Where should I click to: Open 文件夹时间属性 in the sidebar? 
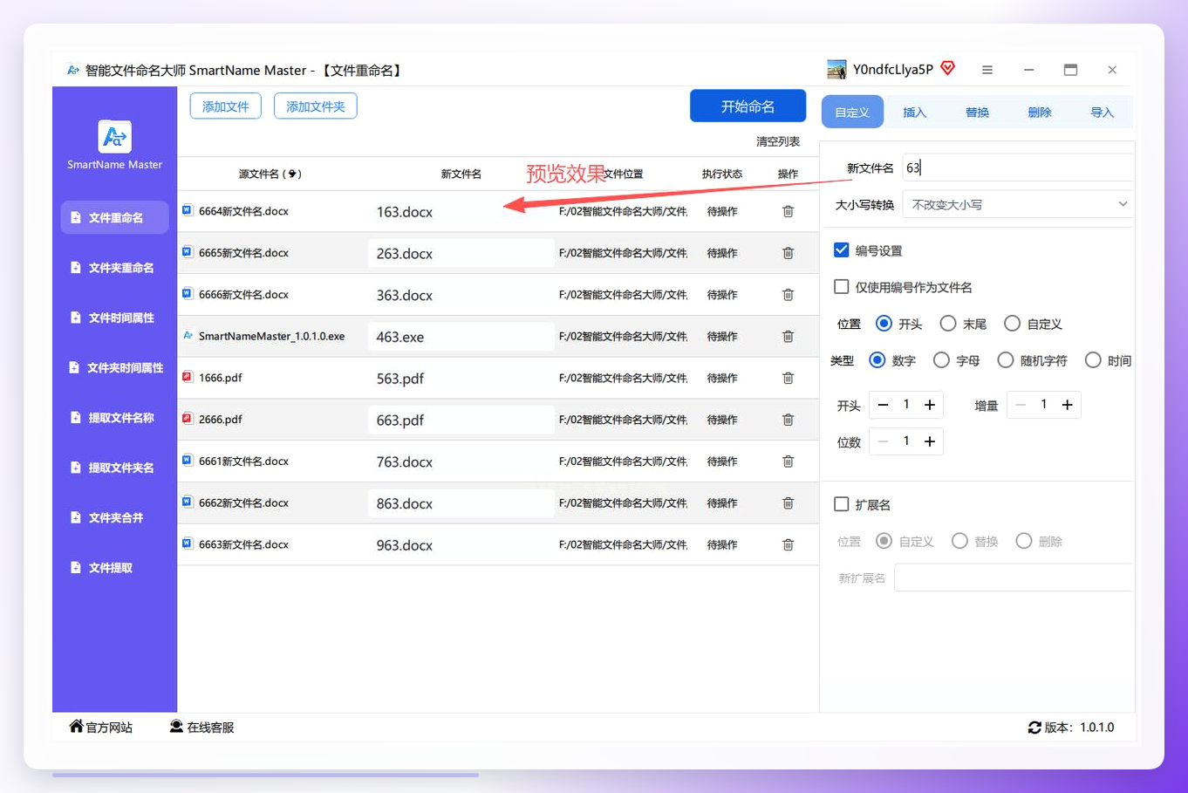point(114,367)
